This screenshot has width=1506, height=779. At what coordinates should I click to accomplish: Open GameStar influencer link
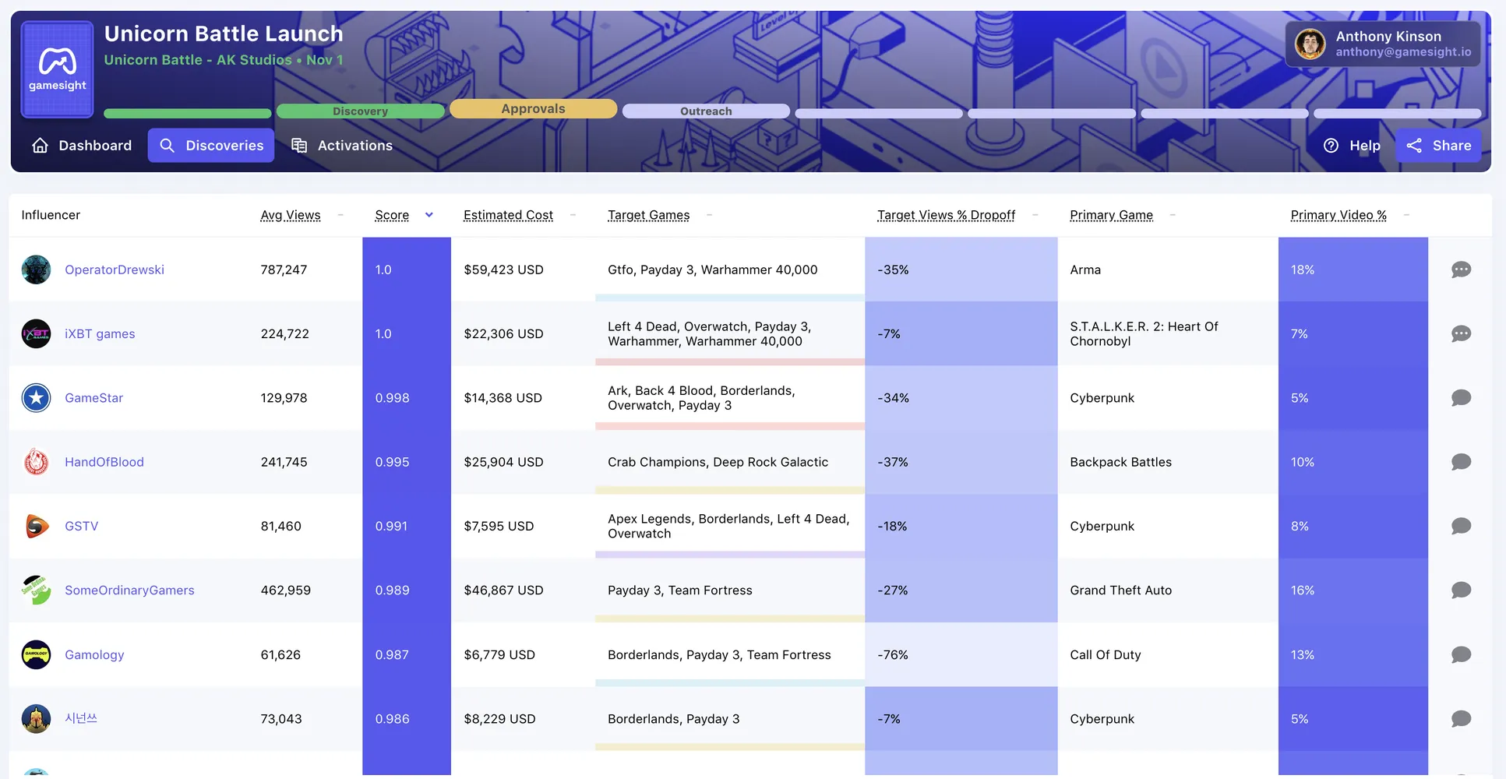(x=93, y=398)
